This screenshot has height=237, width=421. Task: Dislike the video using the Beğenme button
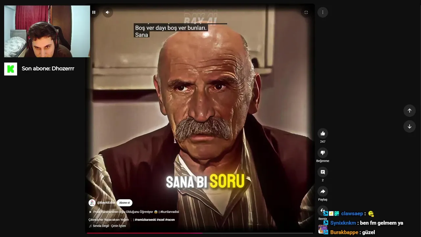pyautogui.click(x=323, y=153)
